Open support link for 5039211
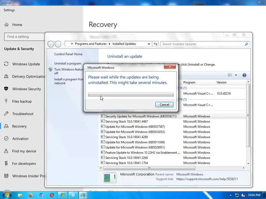The image size is (266, 199). [207, 179]
